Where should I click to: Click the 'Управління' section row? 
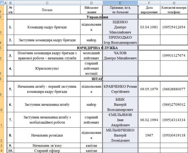(97, 17)
